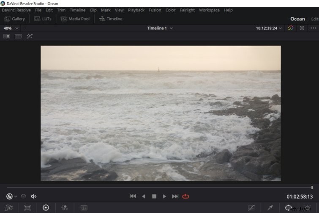Open the viewer three-dot options menu

(x=314, y=28)
